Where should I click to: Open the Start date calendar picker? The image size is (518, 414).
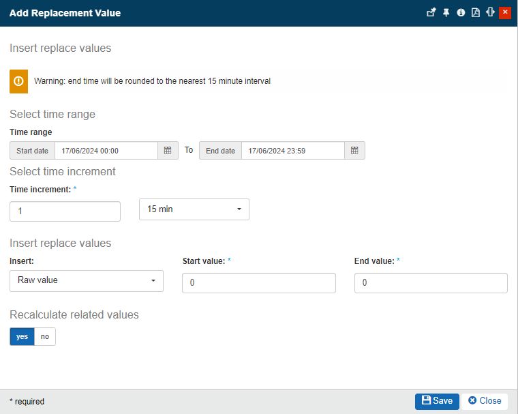[x=168, y=151]
